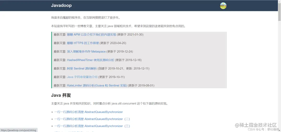
Task: Open HashedWheelTimer 使用及源码分析 article
Action: (x=91, y=60)
